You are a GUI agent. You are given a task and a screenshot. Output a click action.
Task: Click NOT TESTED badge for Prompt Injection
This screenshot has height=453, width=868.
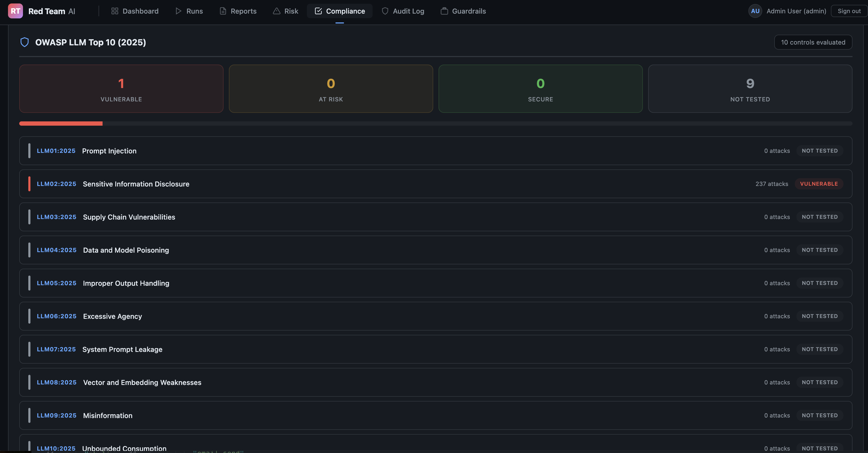[819, 151]
